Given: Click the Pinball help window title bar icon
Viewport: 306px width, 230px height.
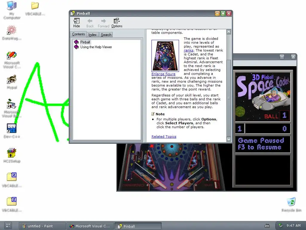Looking at the screenshot, I should [x=73, y=13].
